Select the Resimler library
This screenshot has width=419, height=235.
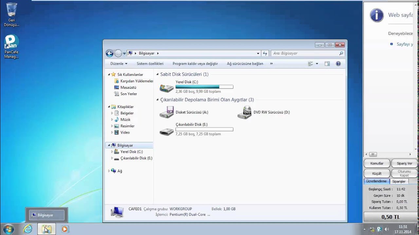(x=124, y=126)
